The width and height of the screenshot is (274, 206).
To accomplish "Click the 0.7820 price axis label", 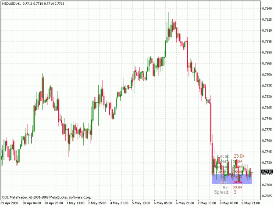I will point(267,97).
